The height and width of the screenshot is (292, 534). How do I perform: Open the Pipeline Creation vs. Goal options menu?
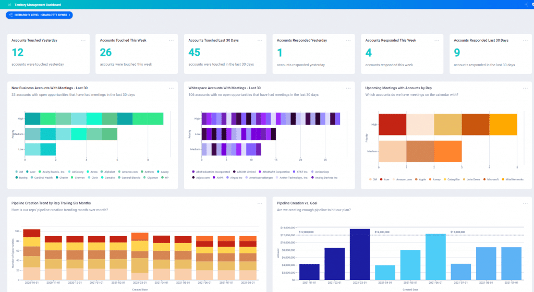pos(526,203)
